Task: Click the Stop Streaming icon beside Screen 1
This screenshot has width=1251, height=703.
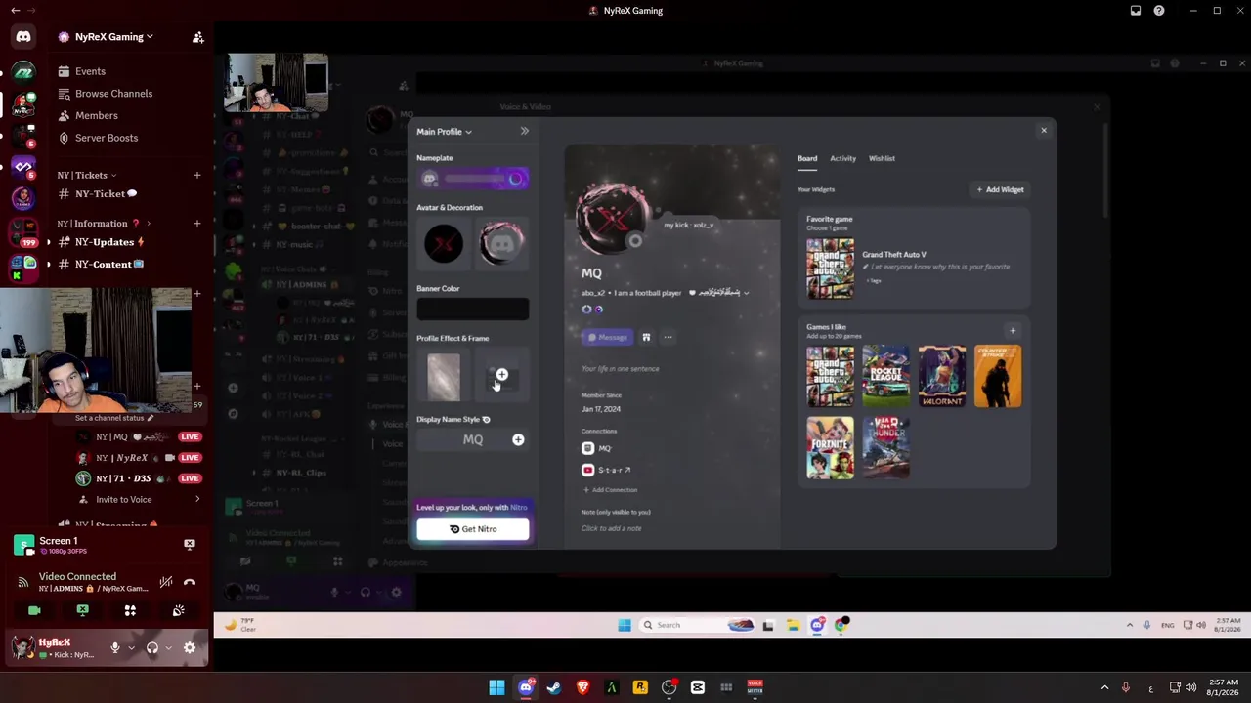Action: point(190,544)
